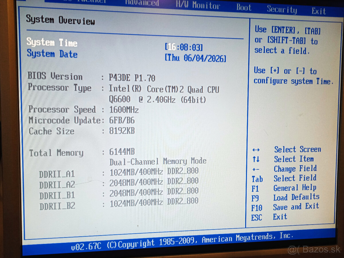Click DDRII_B1 value 2048MB/400MHz DDR2_800
This screenshot has width=344, height=258.
click(x=154, y=192)
